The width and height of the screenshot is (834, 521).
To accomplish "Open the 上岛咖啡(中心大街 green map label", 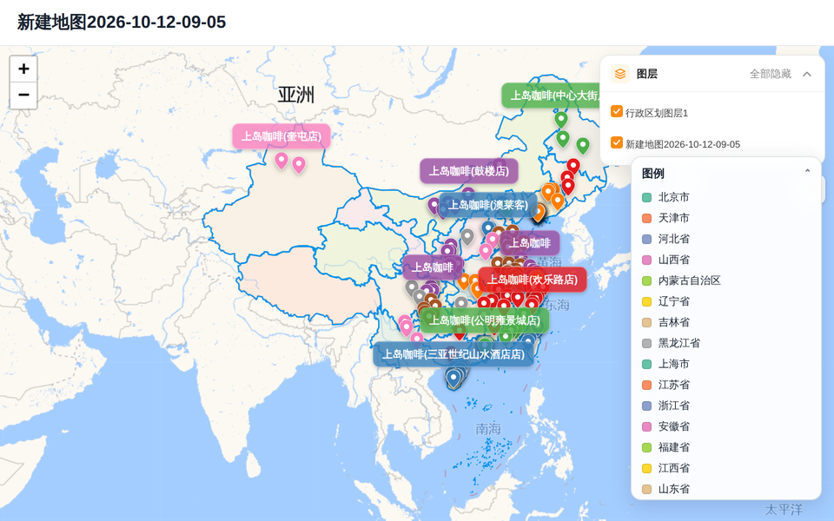I will pos(552,96).
